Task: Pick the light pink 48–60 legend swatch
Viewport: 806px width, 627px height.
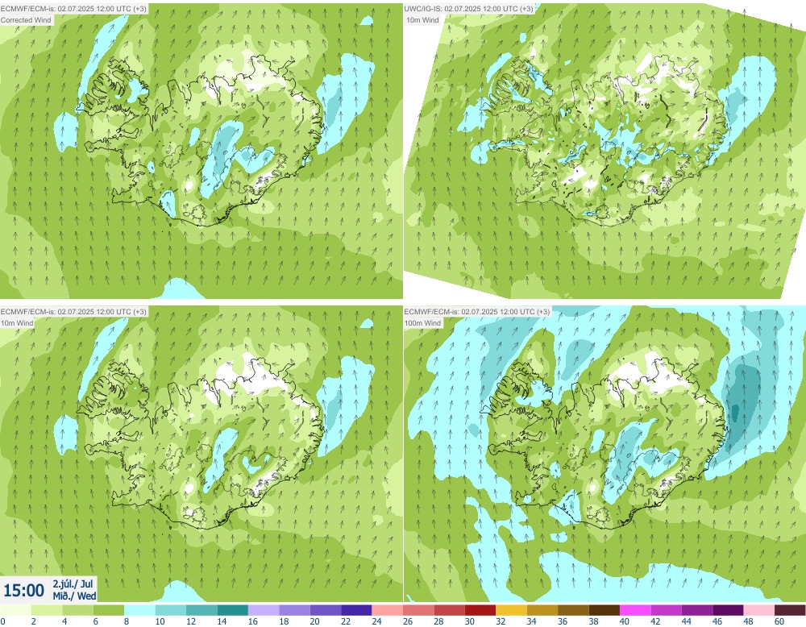Action: pyautogui.click(x=759, y=610)
